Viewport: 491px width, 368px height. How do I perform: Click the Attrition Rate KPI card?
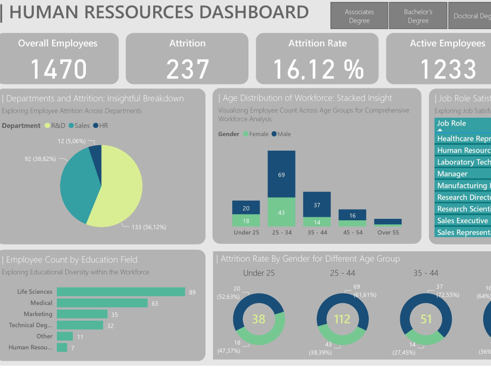click(x=317, y=58)
